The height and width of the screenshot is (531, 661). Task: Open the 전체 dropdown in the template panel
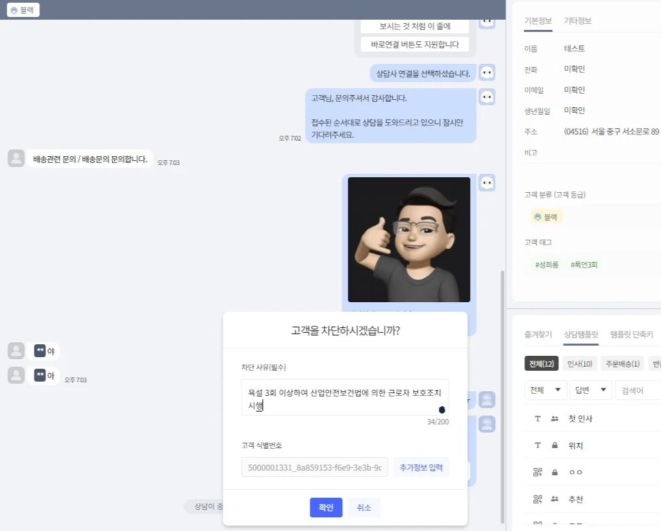[545, 390]
